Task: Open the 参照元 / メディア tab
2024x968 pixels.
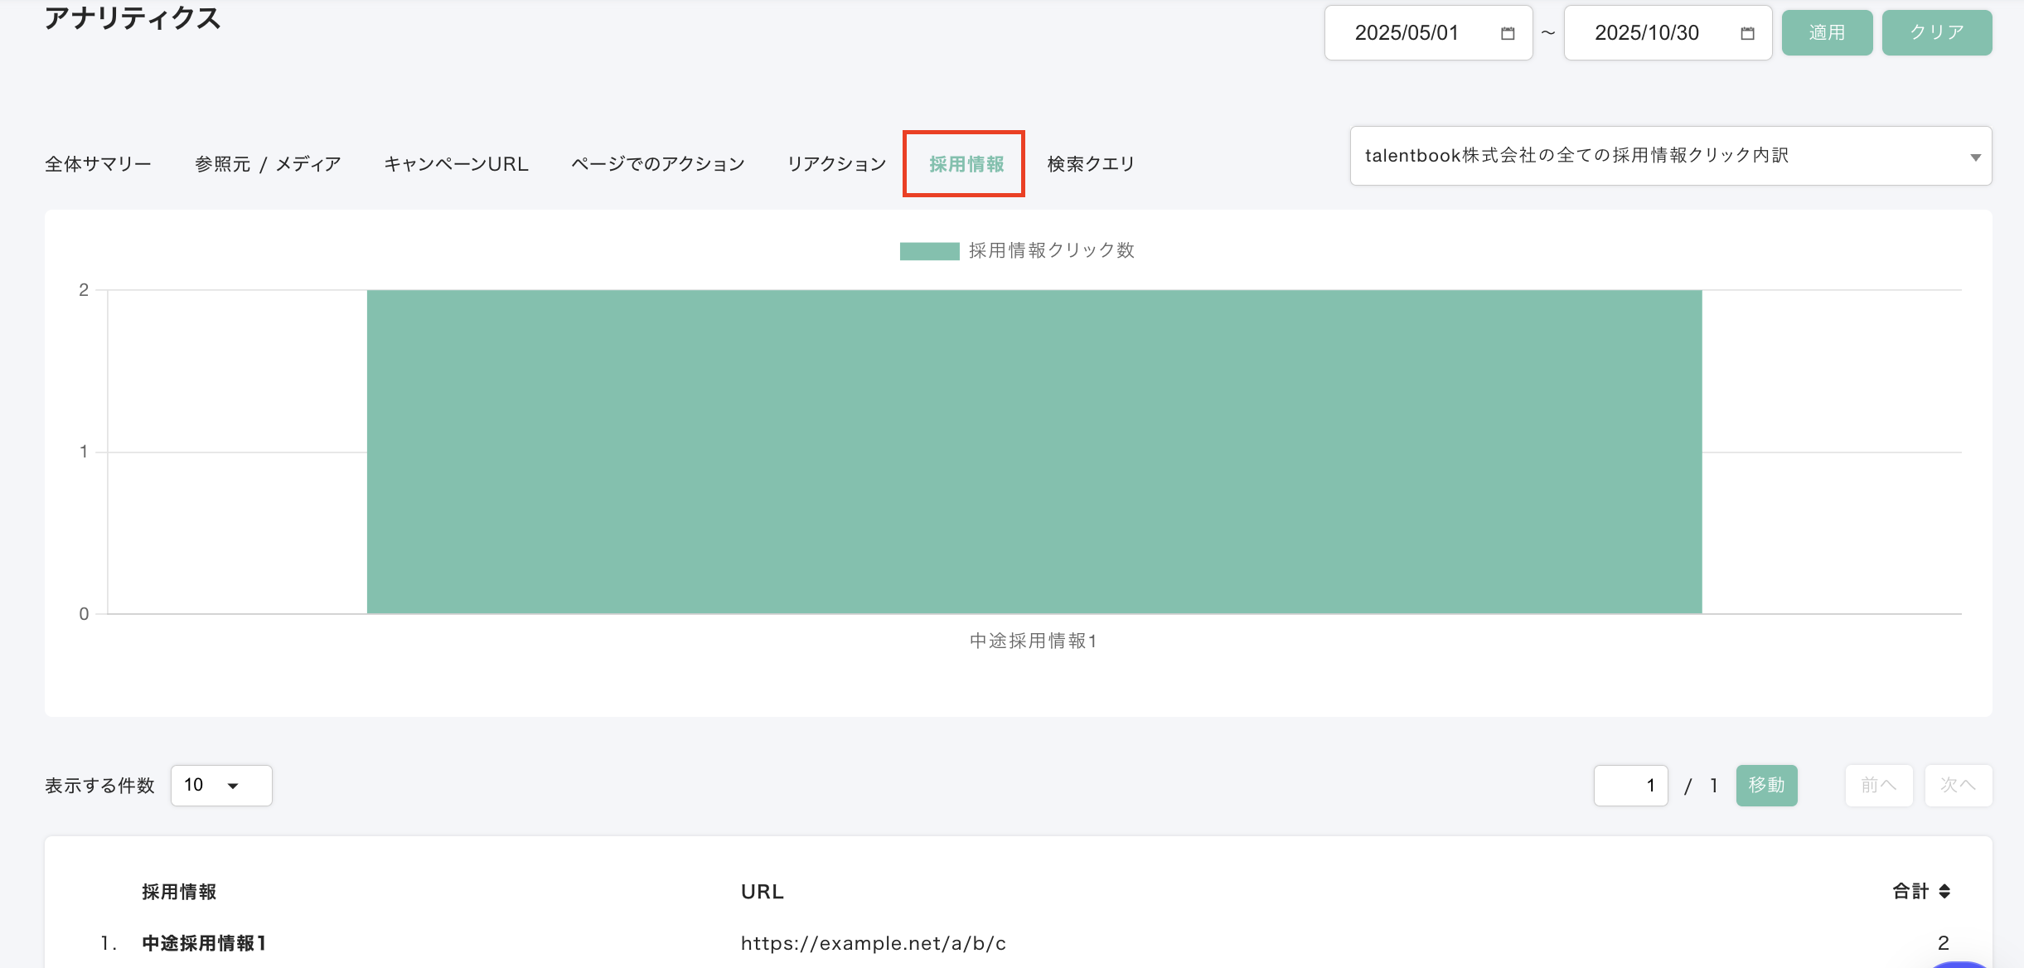Action: 268,164
